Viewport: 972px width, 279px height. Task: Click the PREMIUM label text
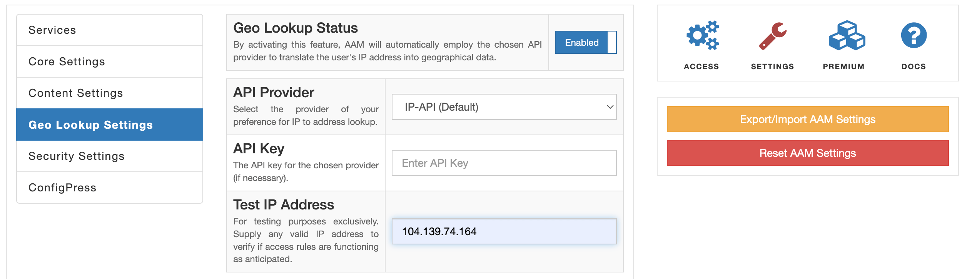coord(843,66)
